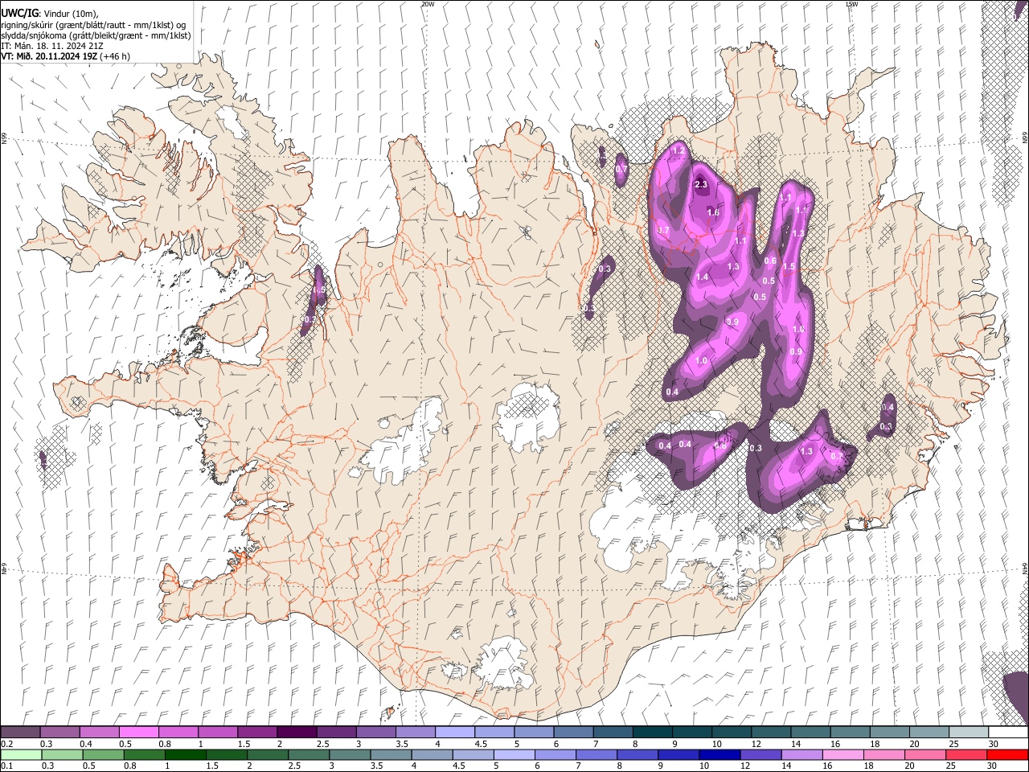This screenshot has height=772, width=1029.
Task: Select the rain scale swatch starting at 2.5
Action: tap(308, 754)
